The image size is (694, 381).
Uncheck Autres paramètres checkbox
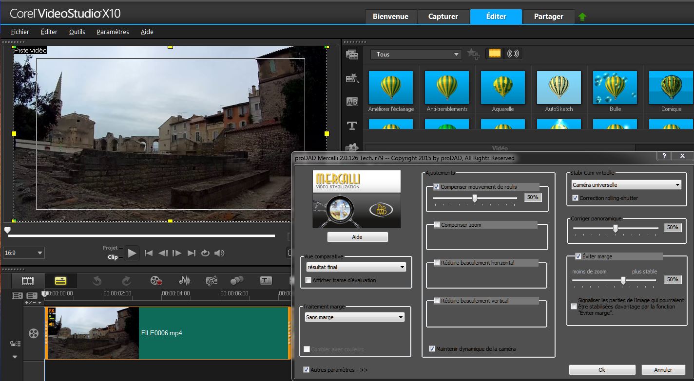pyautogui.click(x=306, y=369)
